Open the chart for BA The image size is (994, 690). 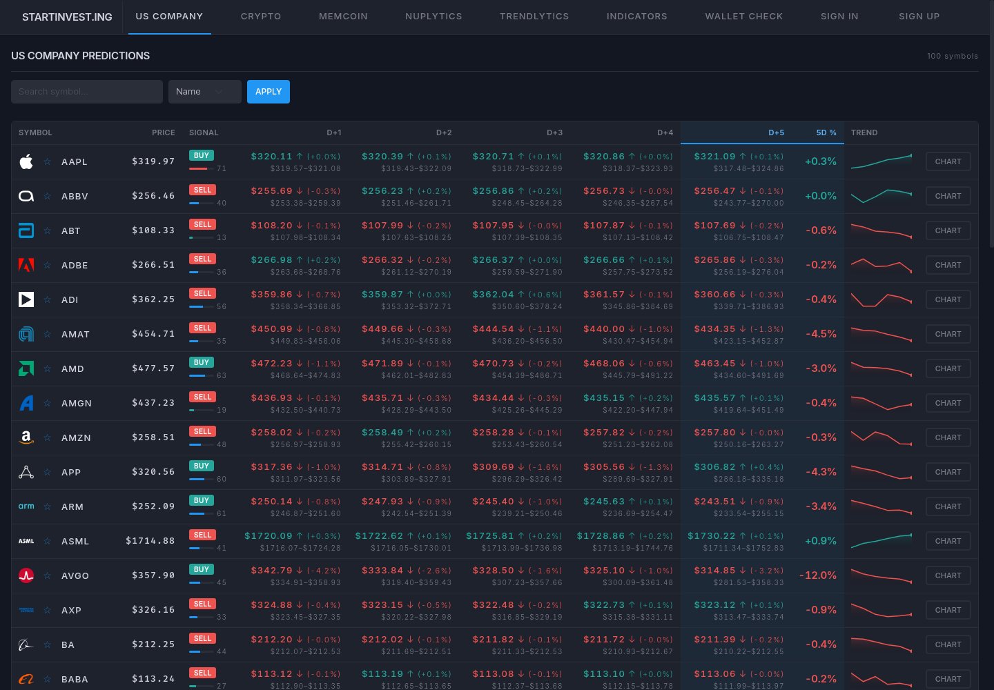(x=948, y=644)
